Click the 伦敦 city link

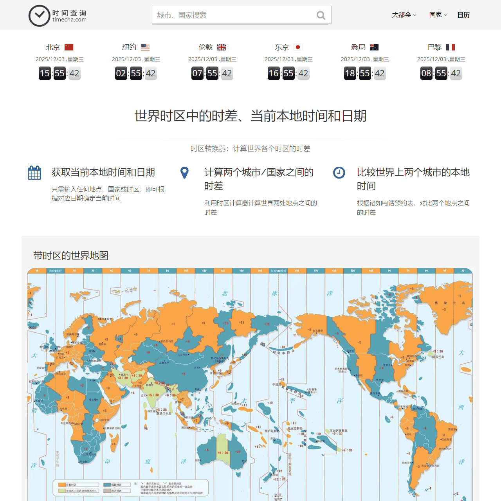click(x=205, y=47)
